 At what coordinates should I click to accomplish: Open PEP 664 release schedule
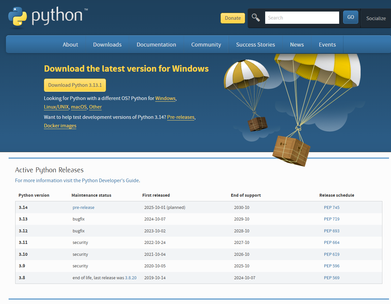[x=332, y=243]
